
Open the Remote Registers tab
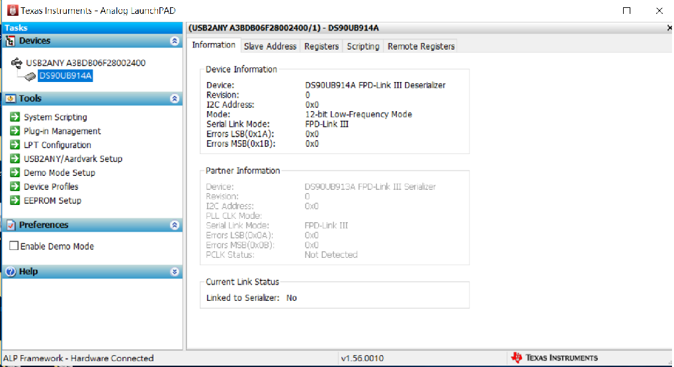[x=421, y=46]
